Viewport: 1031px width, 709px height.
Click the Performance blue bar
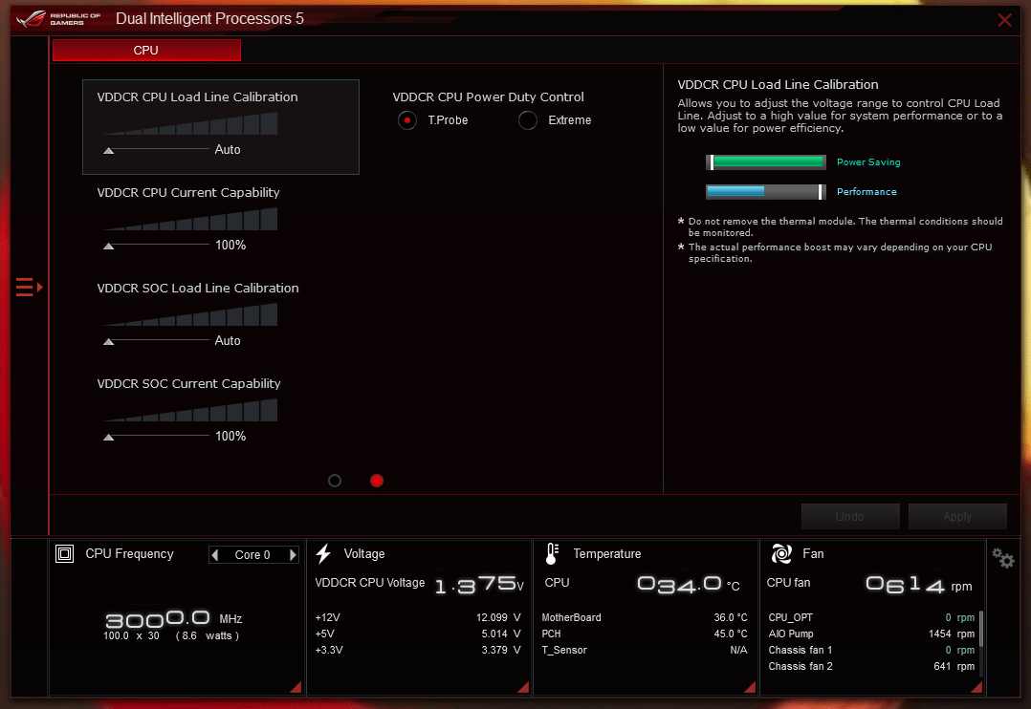point(766,192)
